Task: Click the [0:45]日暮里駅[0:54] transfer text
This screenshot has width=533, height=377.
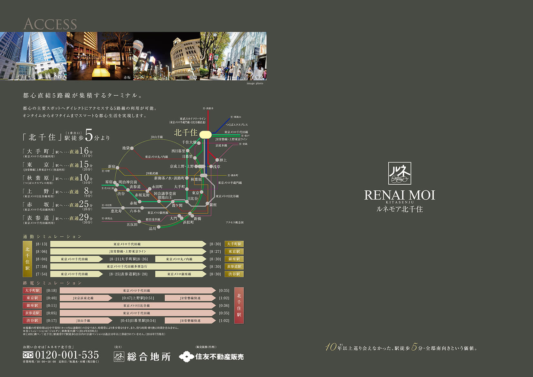Action: [x=138, y=321]
